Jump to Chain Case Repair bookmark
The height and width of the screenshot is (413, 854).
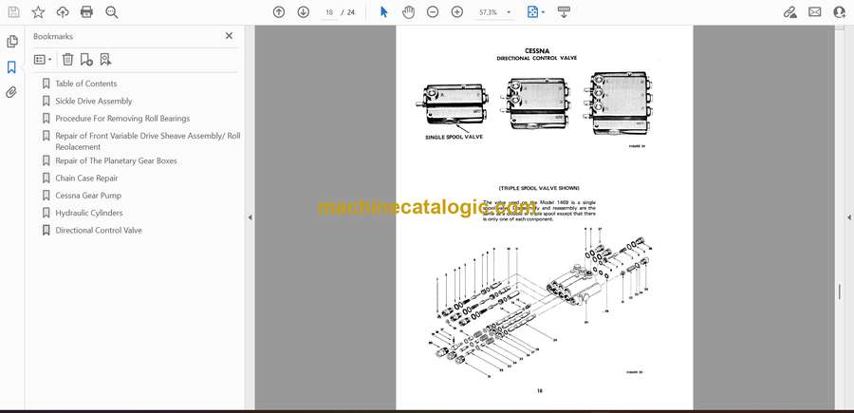click(86, 178)
